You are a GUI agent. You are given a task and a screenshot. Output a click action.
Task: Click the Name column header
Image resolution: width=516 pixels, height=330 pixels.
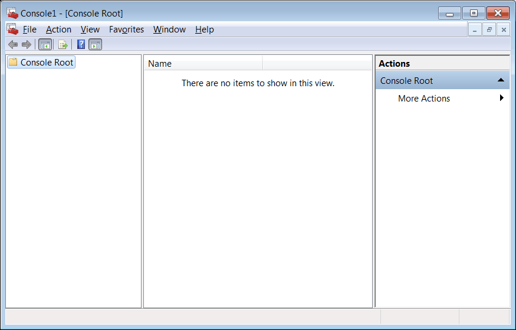point(203,64)
